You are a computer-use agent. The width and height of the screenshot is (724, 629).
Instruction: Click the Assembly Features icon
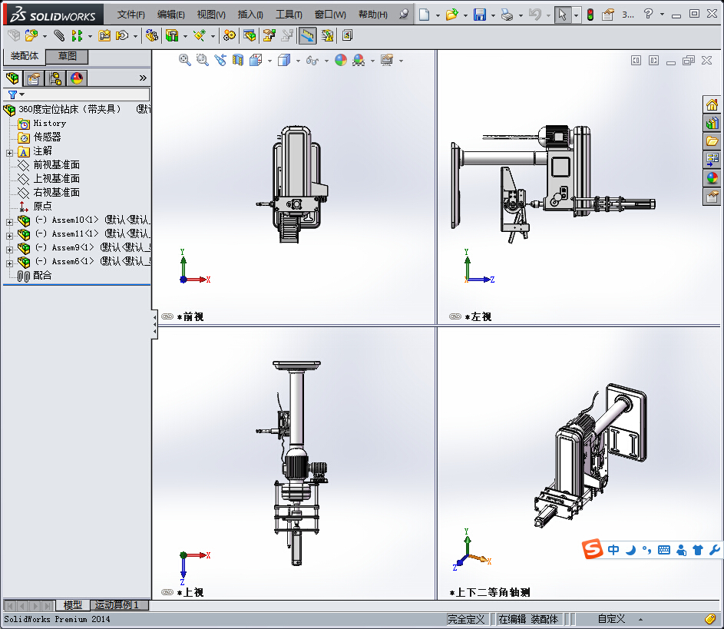click(x=172, y=35)
